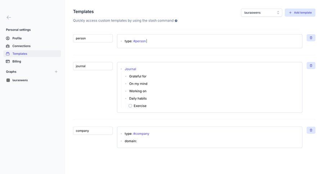Click the bullet before domain:
Screen dimensions: 324x174
click(121, 141)
